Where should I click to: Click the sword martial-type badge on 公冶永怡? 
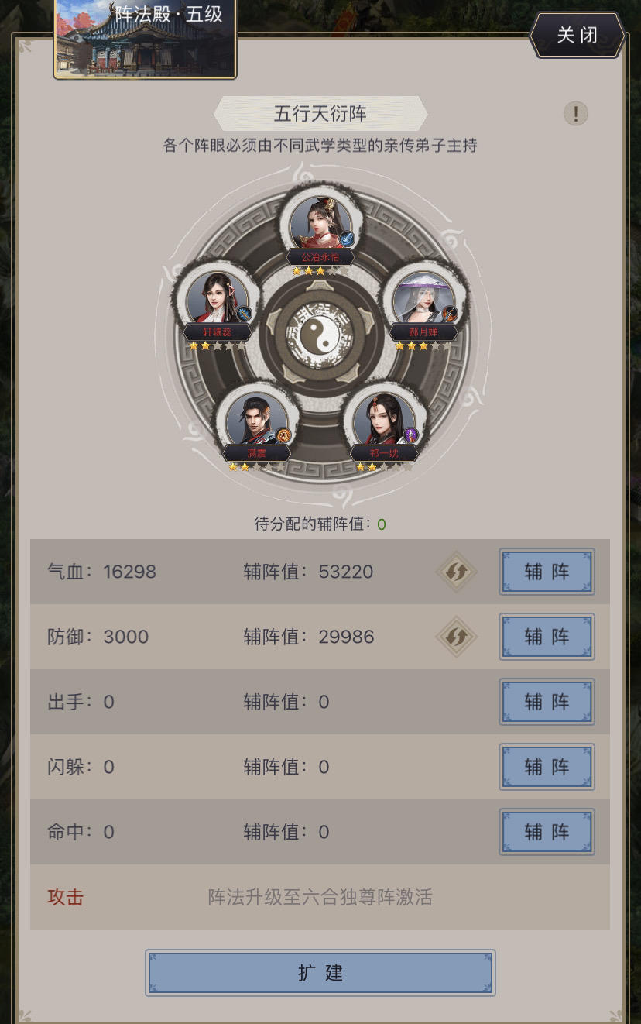coord(347,239)
